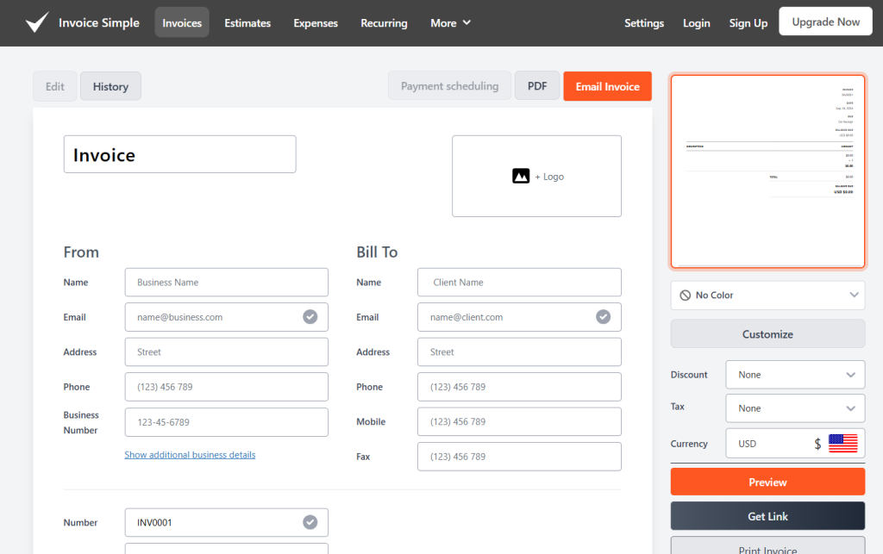Click the Get Link button
This screenshot has width=883, height=554.
[x=767, y=516]
